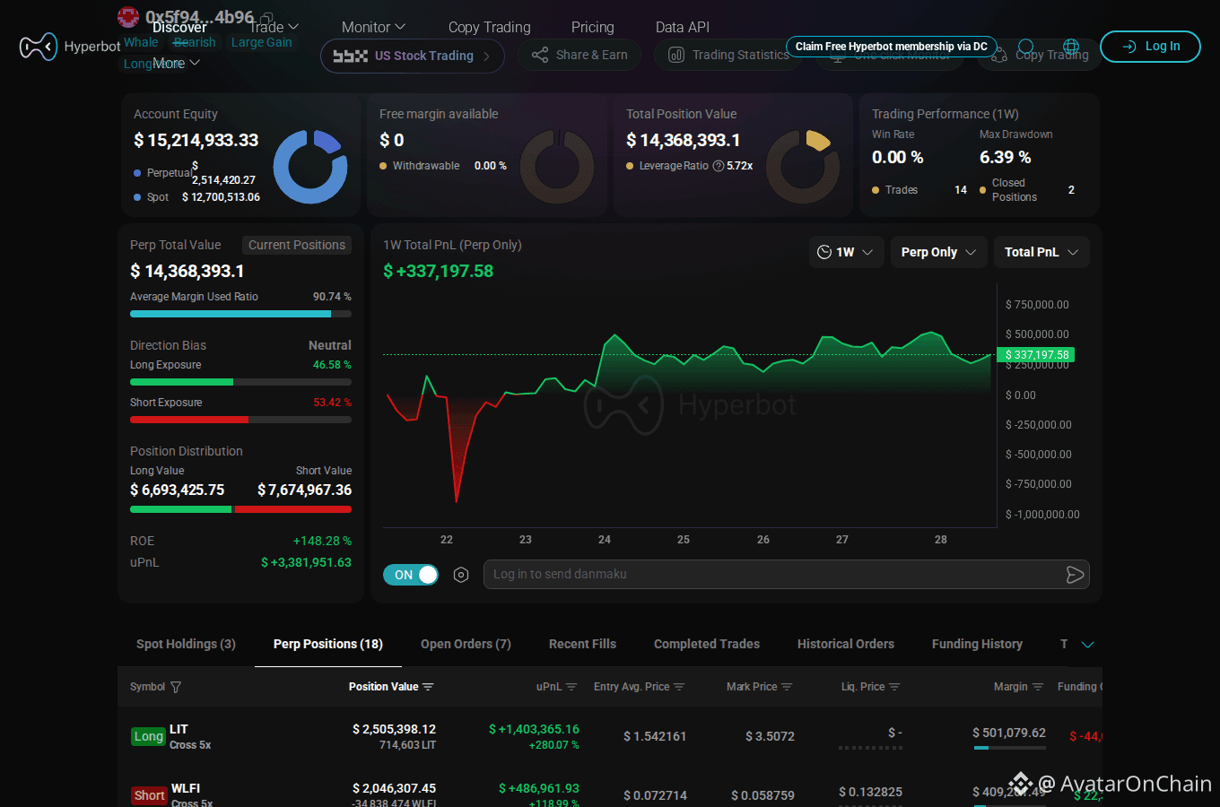Show the Funding History tab
Viewport: 1220px width, 807px height.
pyautogui.click(x=977, y=644)
